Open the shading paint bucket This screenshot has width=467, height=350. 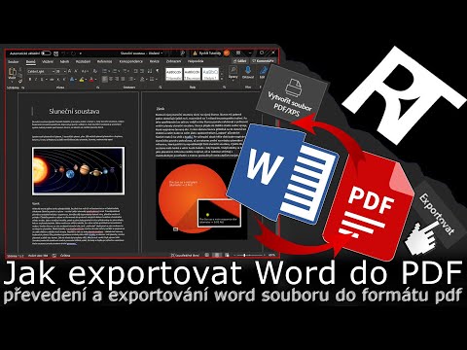point(142,79)
